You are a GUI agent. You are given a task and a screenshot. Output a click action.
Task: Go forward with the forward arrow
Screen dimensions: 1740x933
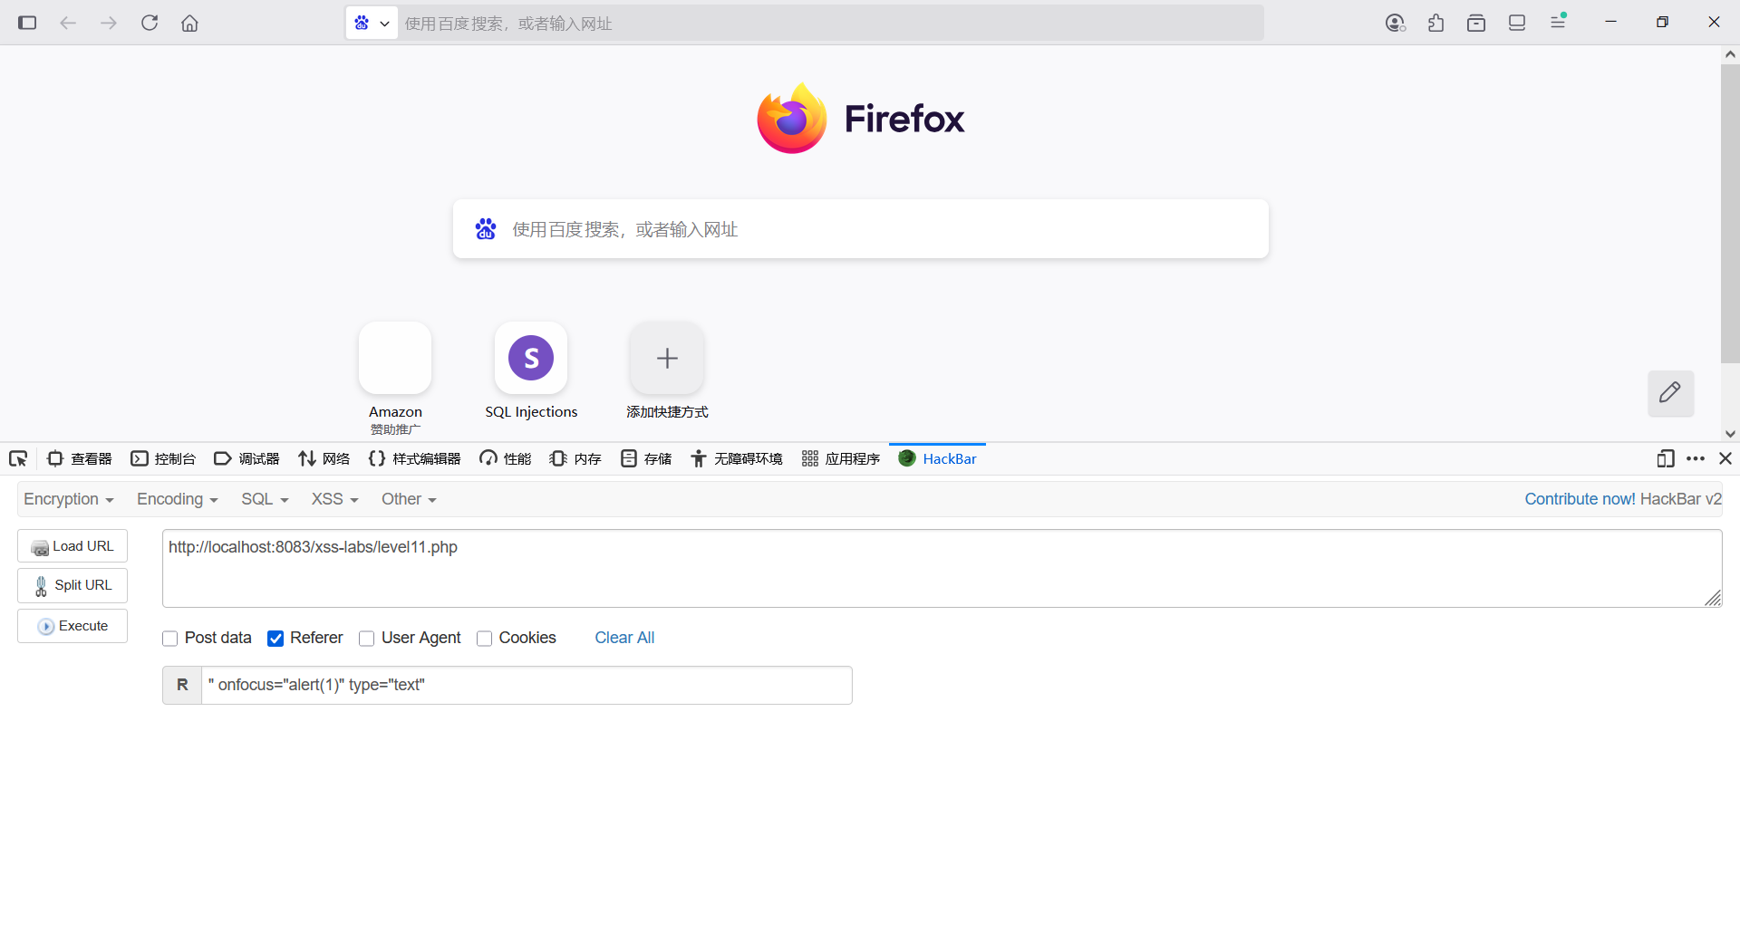pos(109,23)
